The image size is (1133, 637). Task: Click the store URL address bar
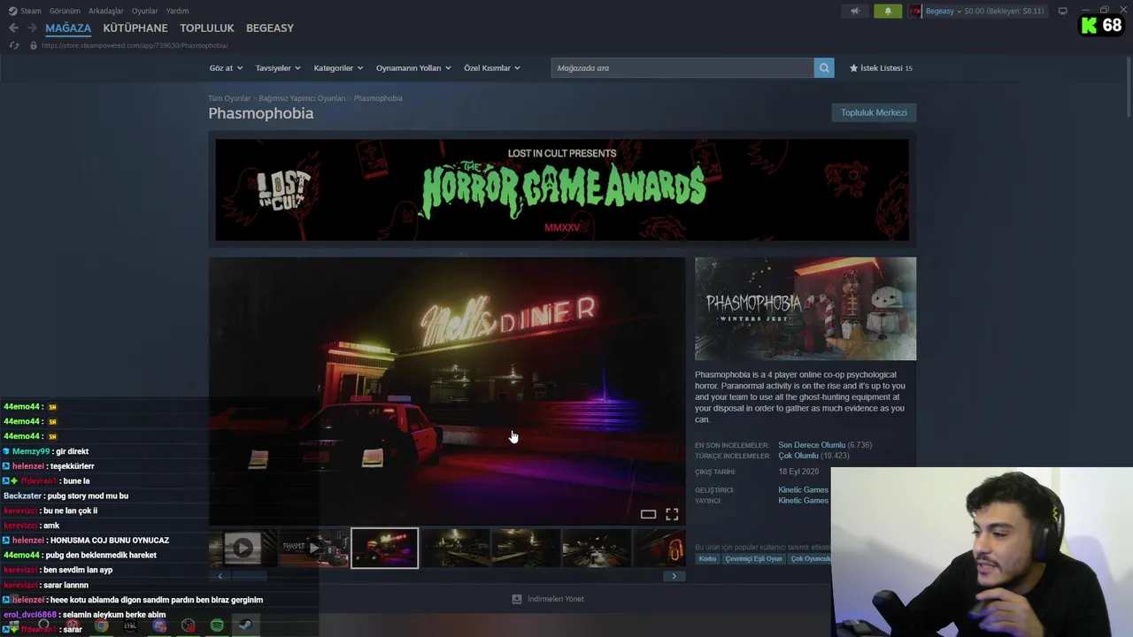click(135, 45)
